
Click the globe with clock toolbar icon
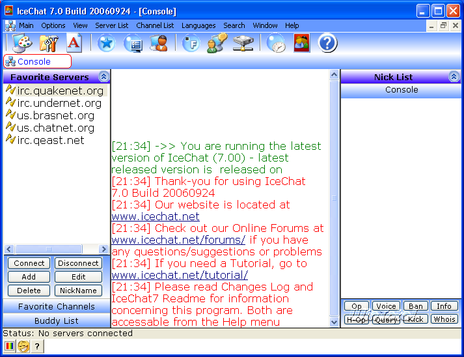point(276,43)
